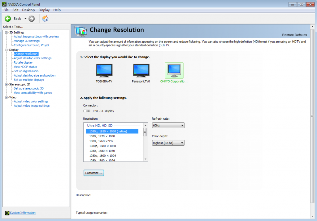The image size is (317, 221).
Task: Open the System Information link
Action: click(x=23, y=213)
